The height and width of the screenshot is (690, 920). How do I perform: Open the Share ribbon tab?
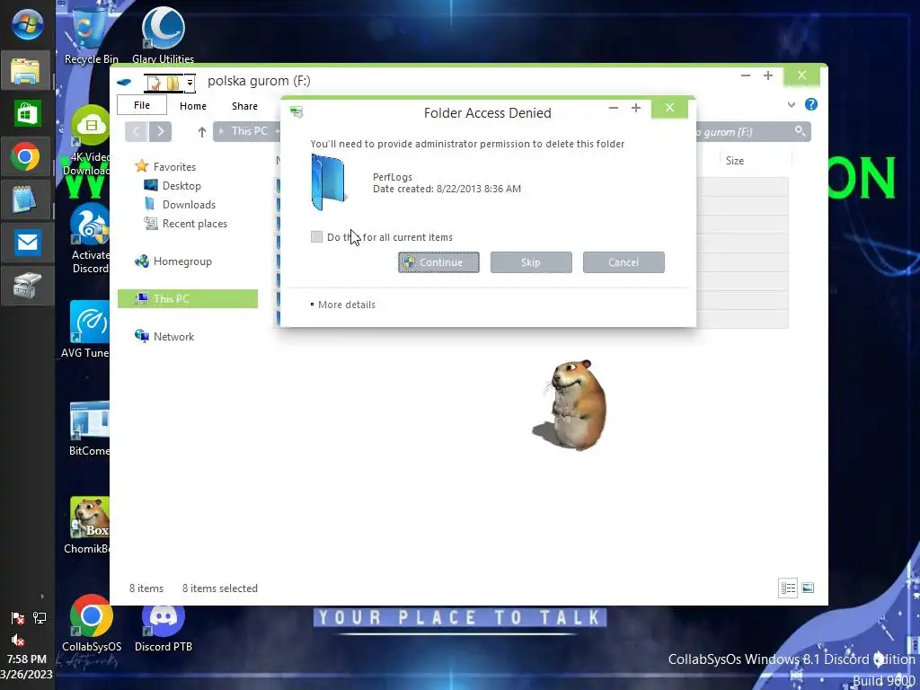click(244, 106)
